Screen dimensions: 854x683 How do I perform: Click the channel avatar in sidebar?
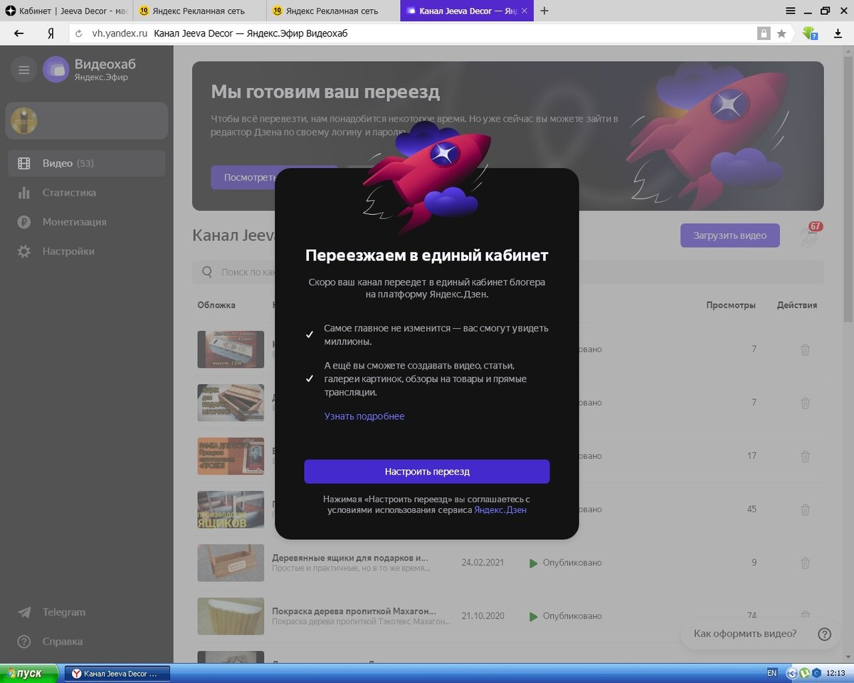pyautogui.click(x=24, y=121)
